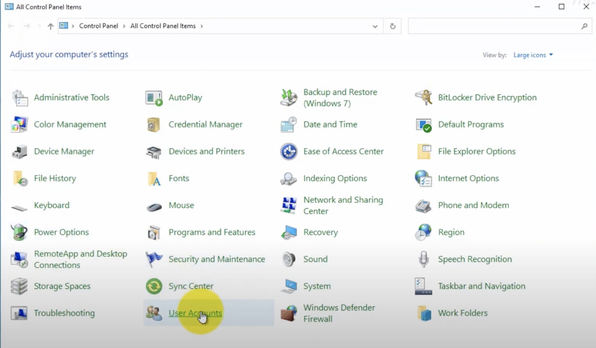Click the Sync Center link
This screenshot has width=596, height=348.
191,286
